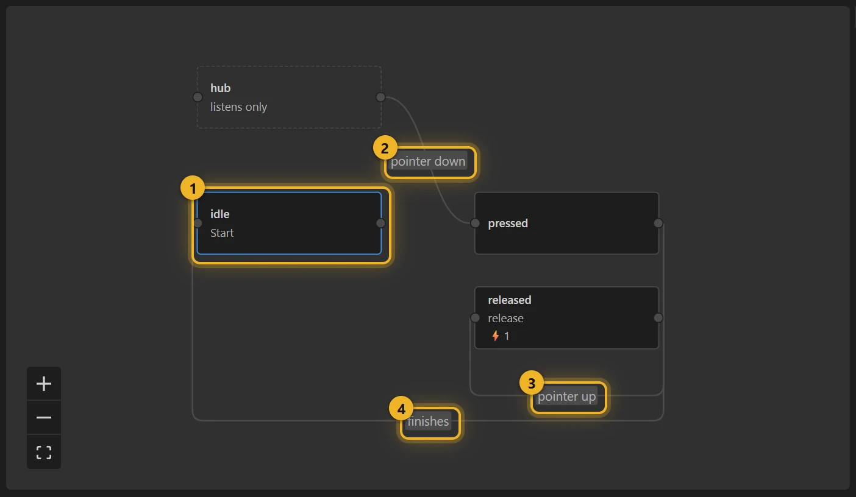The image size is (856, 497).
Task: Select the idle state node
Action: [289, 224]
